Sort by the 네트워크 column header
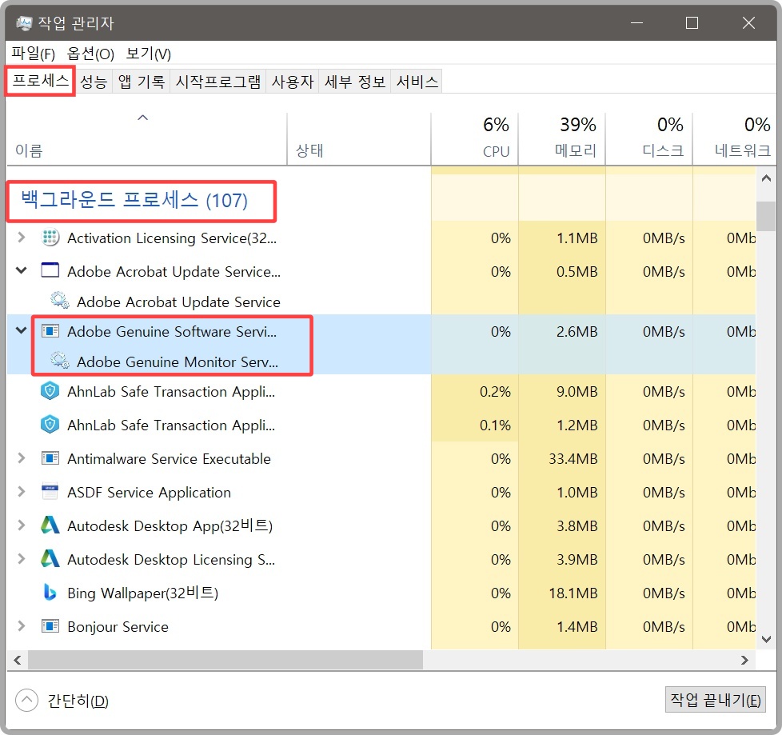Image resolution: width=782 pixels, height=735 pixels. [734, 138]
